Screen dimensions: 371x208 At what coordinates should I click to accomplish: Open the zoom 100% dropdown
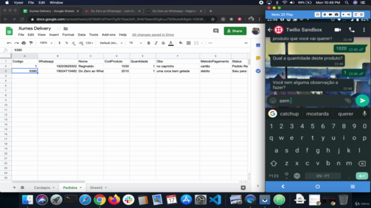46,43
